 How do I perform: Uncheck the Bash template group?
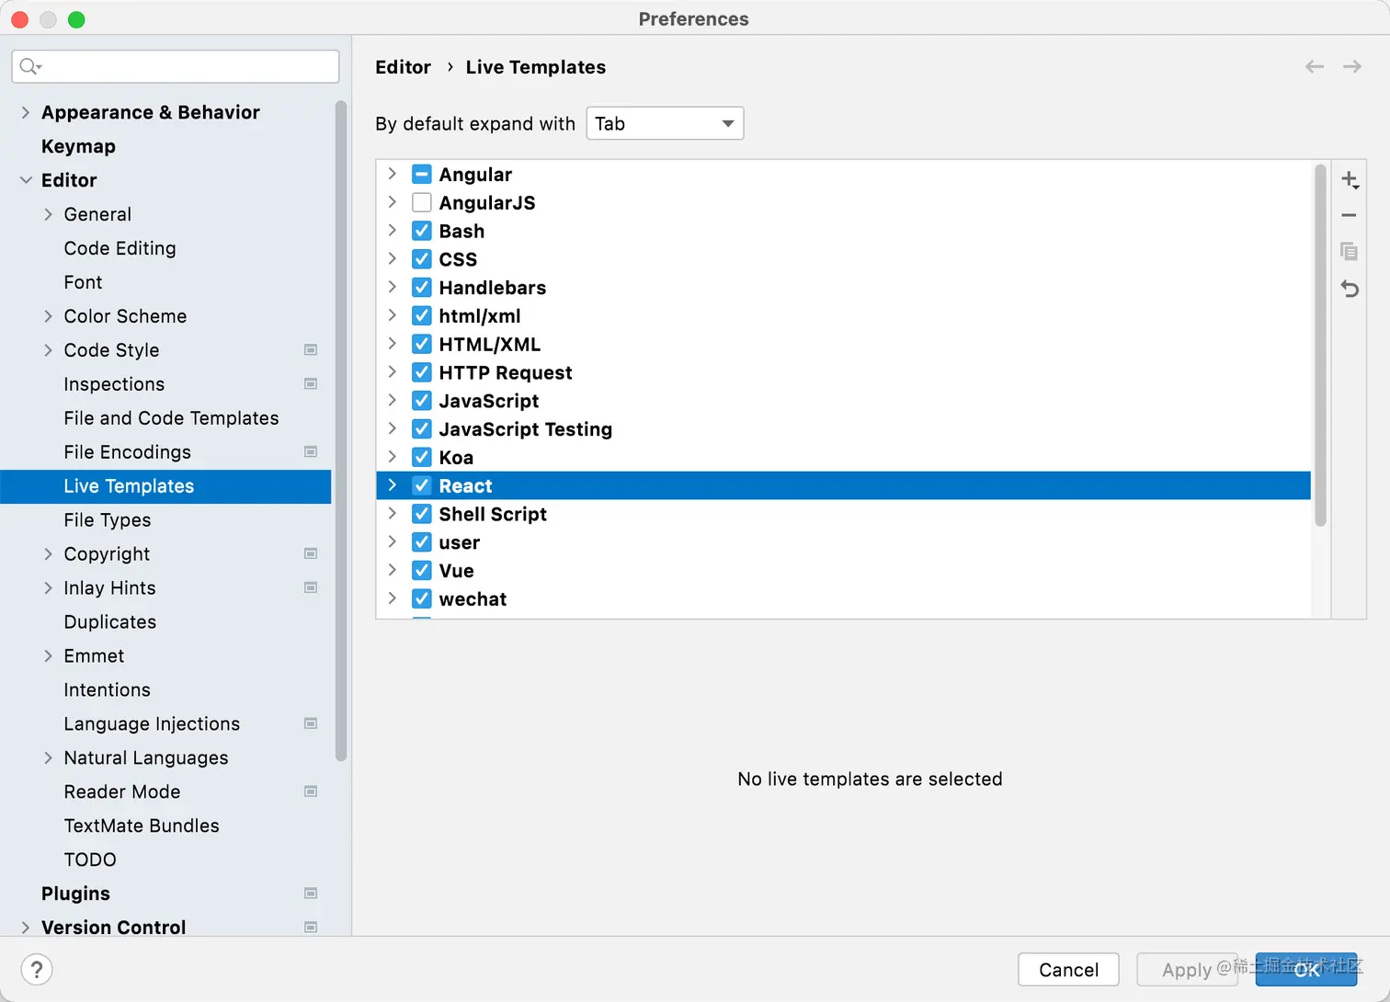click(x=422, y=231)
